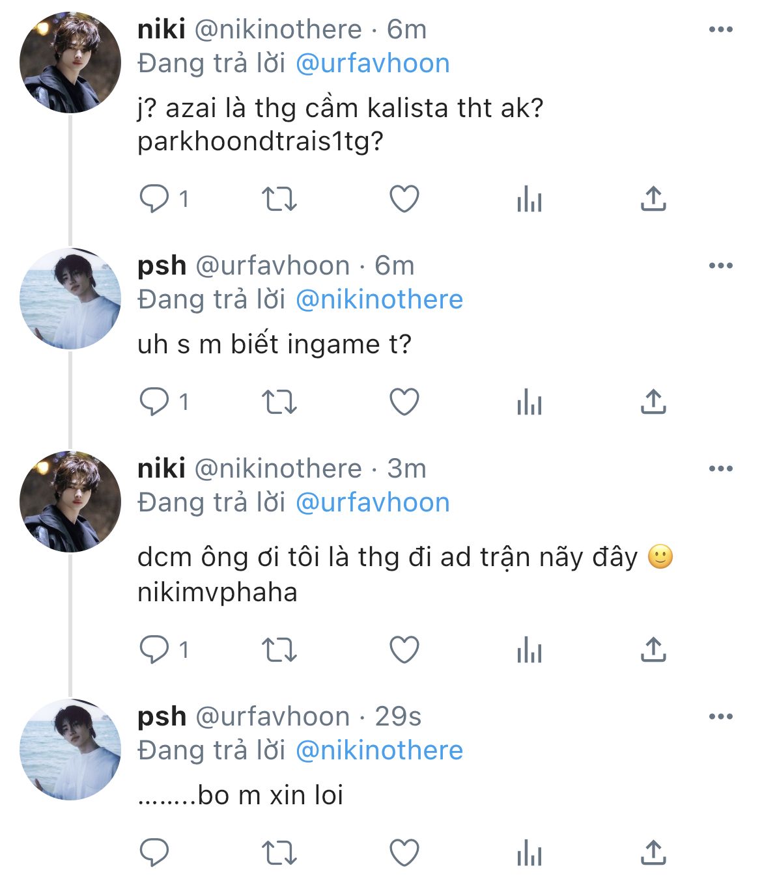The height and width of the screenshot is (883, 762).
Task: View analytics for niki's first tweet
Action: pyautogui.click(x=529, y=199)
